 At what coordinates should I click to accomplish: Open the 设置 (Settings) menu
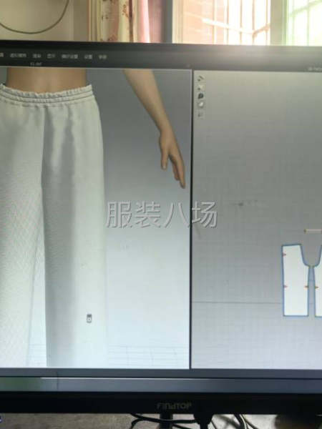pyautogui.click(x=88, y=57)
